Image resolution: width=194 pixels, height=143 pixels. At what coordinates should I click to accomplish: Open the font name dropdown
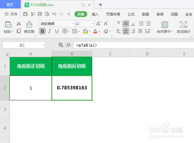pyautogui.click(x=72, y=24)
